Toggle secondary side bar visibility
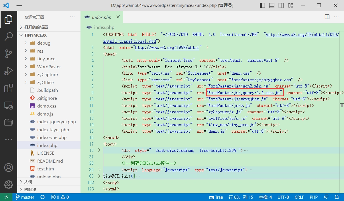Viewport: 344px width, 201px height. pyautogui.click(x=281, y=5)
